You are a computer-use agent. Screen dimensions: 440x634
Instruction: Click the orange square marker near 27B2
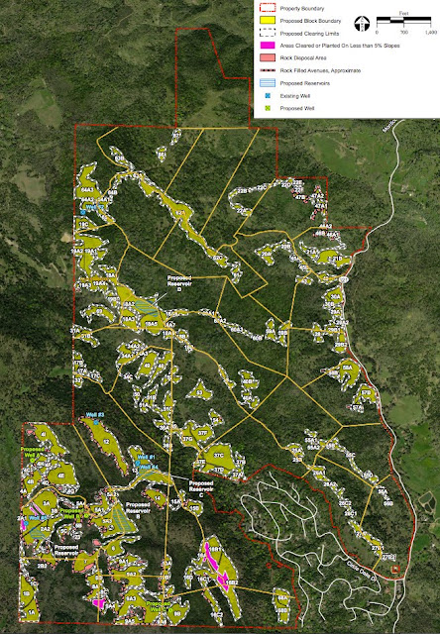(395, 570)
